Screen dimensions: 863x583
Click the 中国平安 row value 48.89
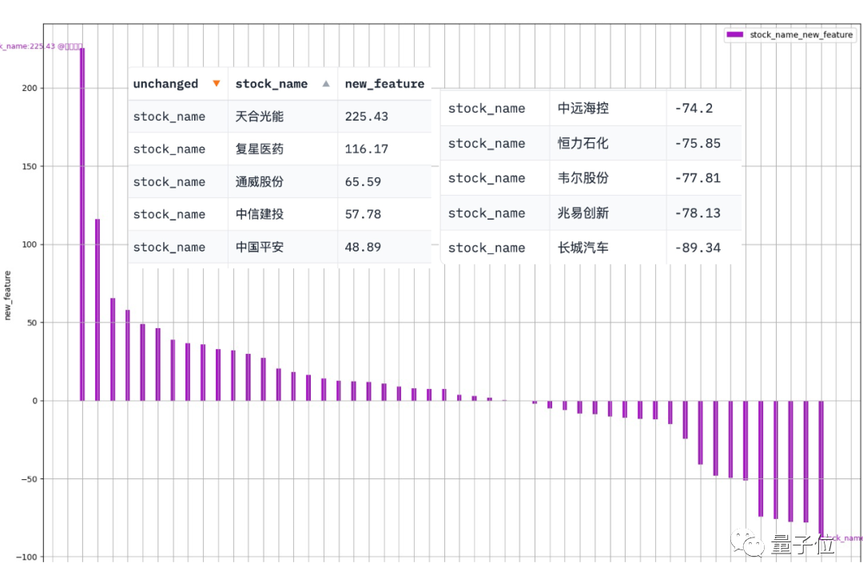pyautogui.click(x=362, y=247)
